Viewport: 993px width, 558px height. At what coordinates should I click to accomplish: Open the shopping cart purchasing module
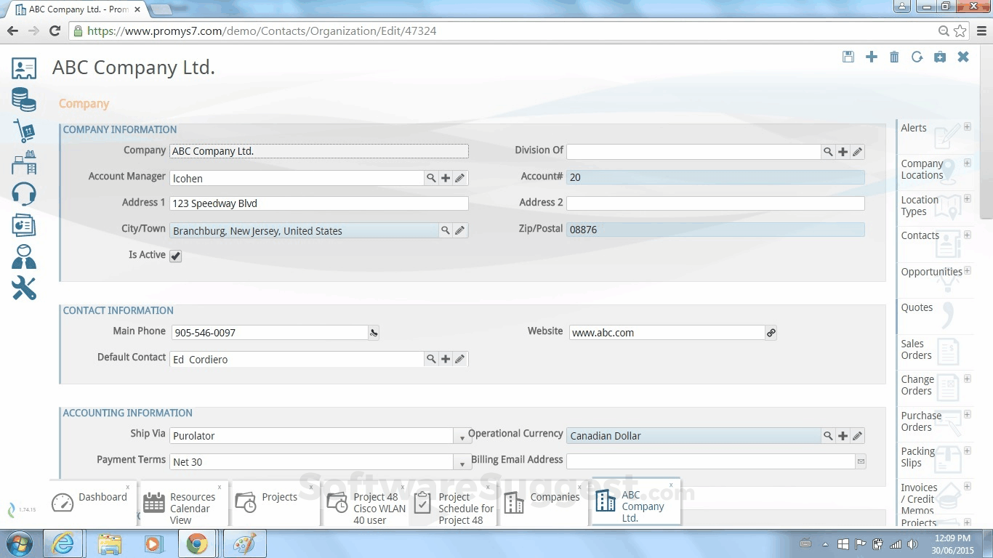24,132
